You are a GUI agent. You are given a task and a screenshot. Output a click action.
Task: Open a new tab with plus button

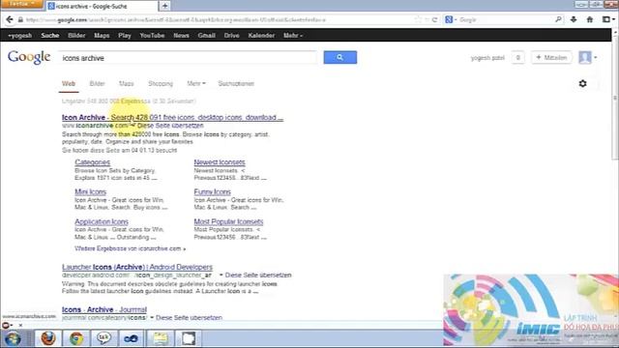165,6
